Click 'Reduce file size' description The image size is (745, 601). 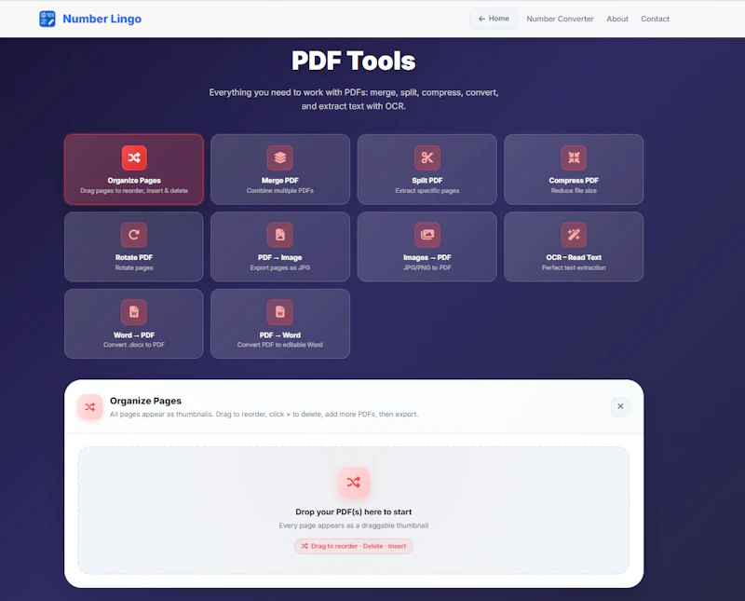574,191
